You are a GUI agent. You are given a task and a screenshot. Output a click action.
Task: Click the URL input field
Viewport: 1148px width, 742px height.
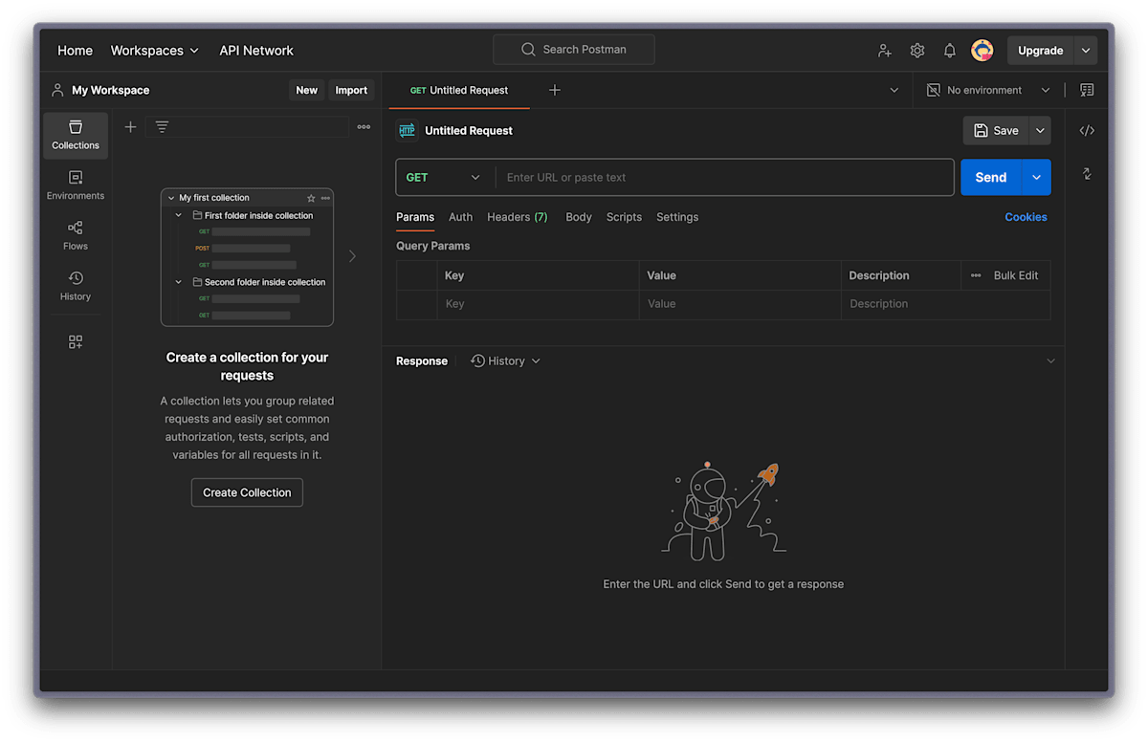(x=724, y=177)
